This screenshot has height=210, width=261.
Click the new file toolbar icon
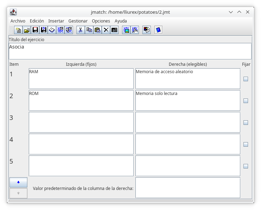pyautogui.click(x=18, y=30)
